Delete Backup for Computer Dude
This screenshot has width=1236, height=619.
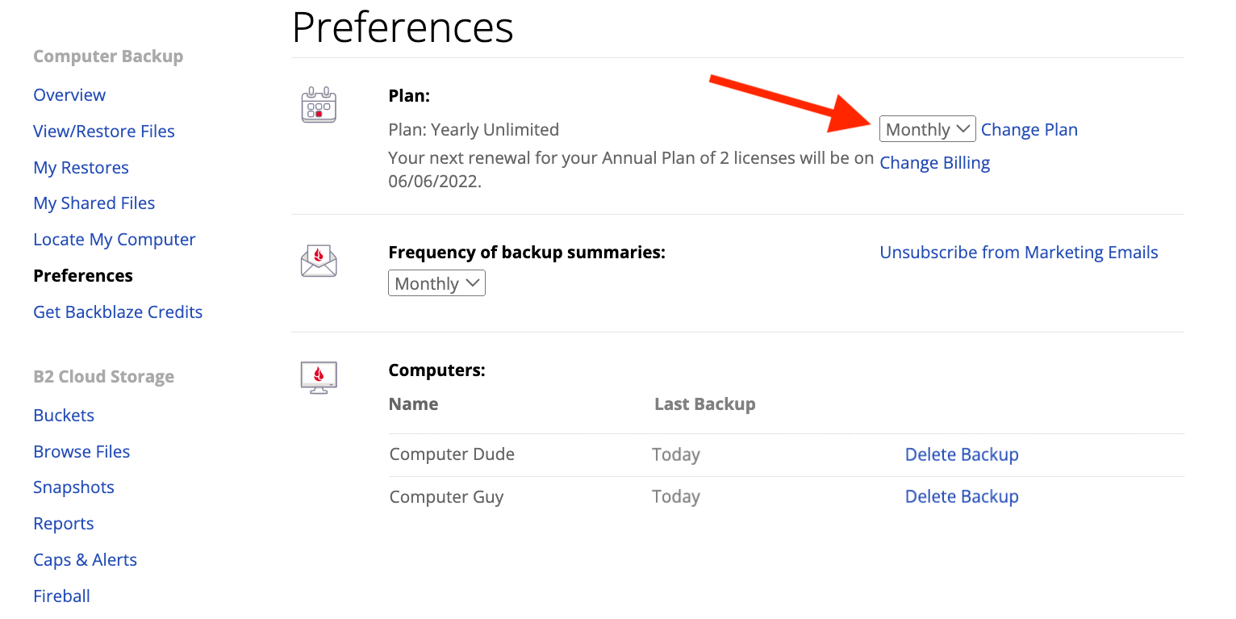click(962, 454)
